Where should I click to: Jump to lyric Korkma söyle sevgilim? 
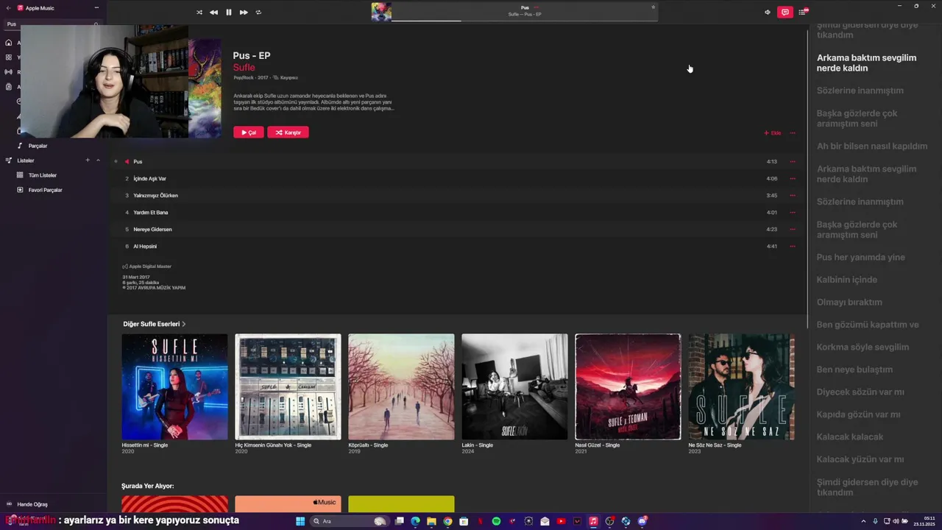click(863, 347)
